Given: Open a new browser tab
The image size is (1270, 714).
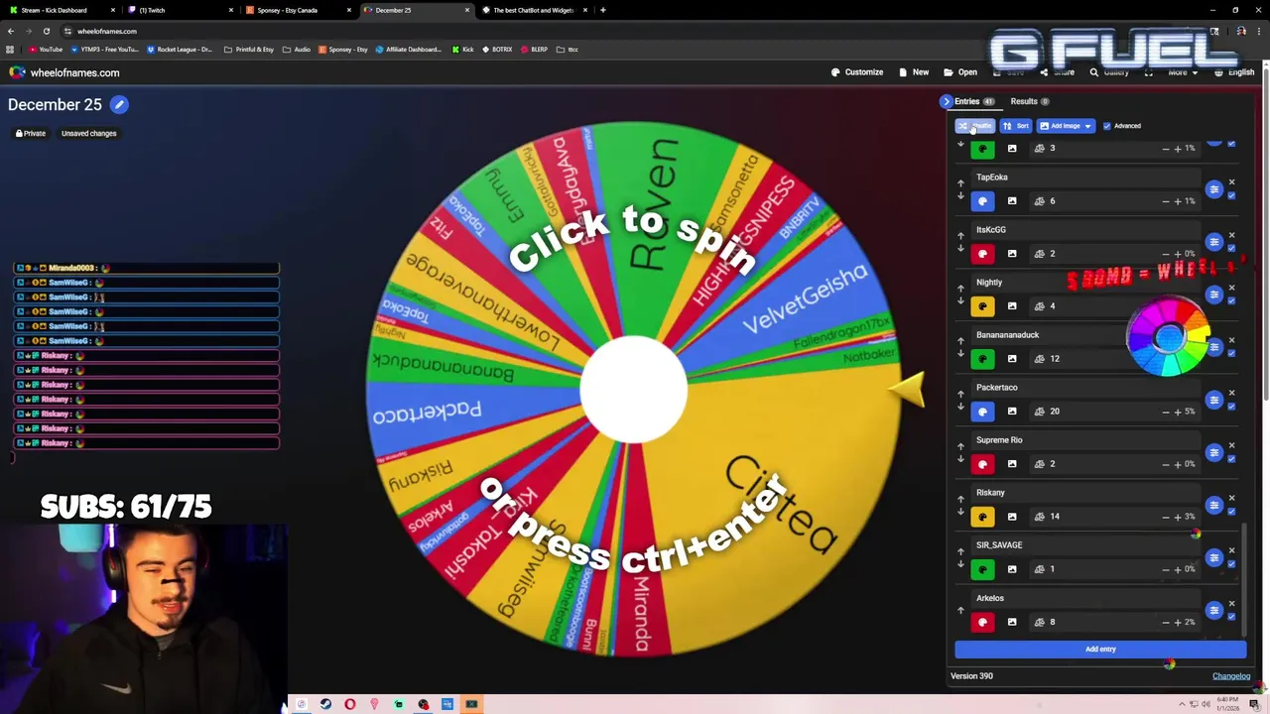Looking at the screenshot, I should (x=602, y=10).
